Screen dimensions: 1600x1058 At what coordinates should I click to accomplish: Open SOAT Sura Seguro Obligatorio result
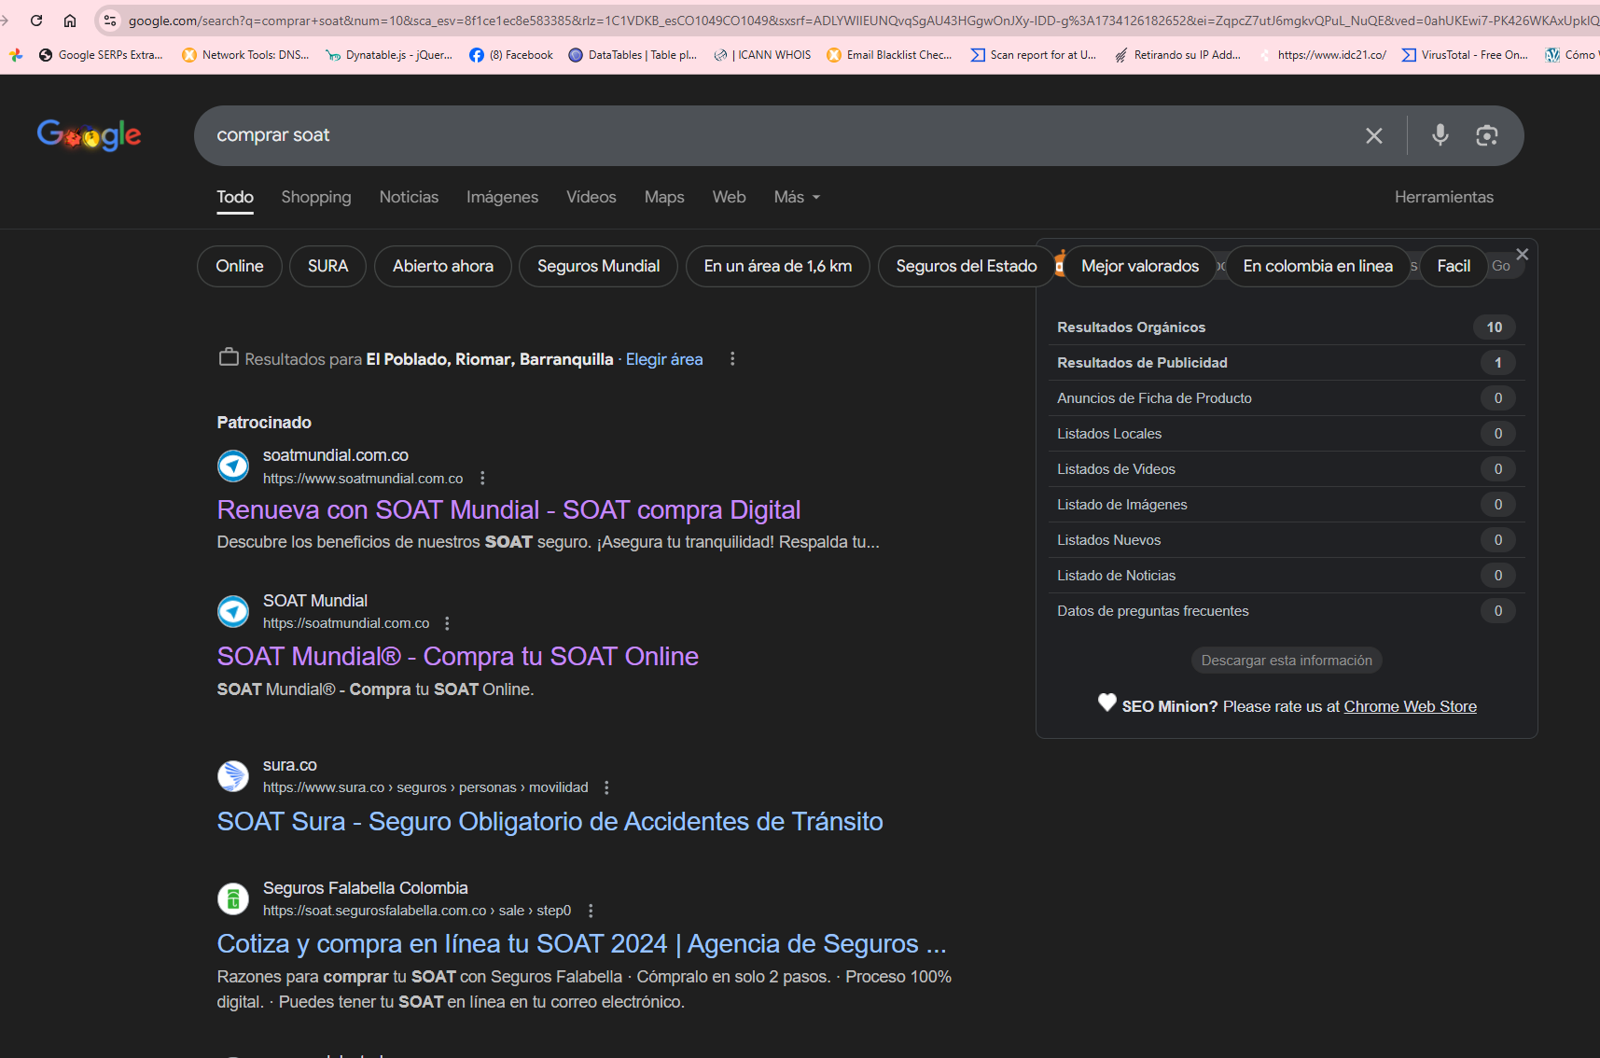tap(550, 822)
